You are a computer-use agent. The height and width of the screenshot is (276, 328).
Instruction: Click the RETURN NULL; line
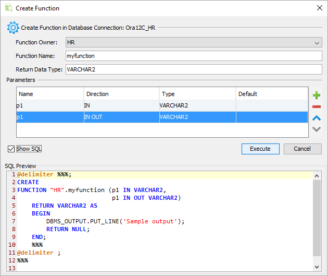click(68, 229)
